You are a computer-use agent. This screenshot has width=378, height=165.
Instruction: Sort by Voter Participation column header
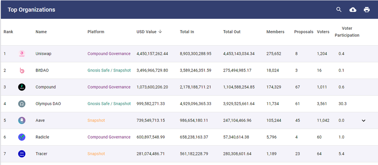coord(347,32)
